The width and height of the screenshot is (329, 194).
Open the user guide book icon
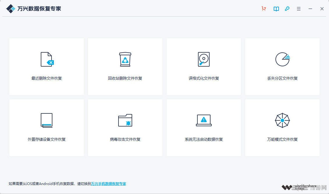[276, 9]
